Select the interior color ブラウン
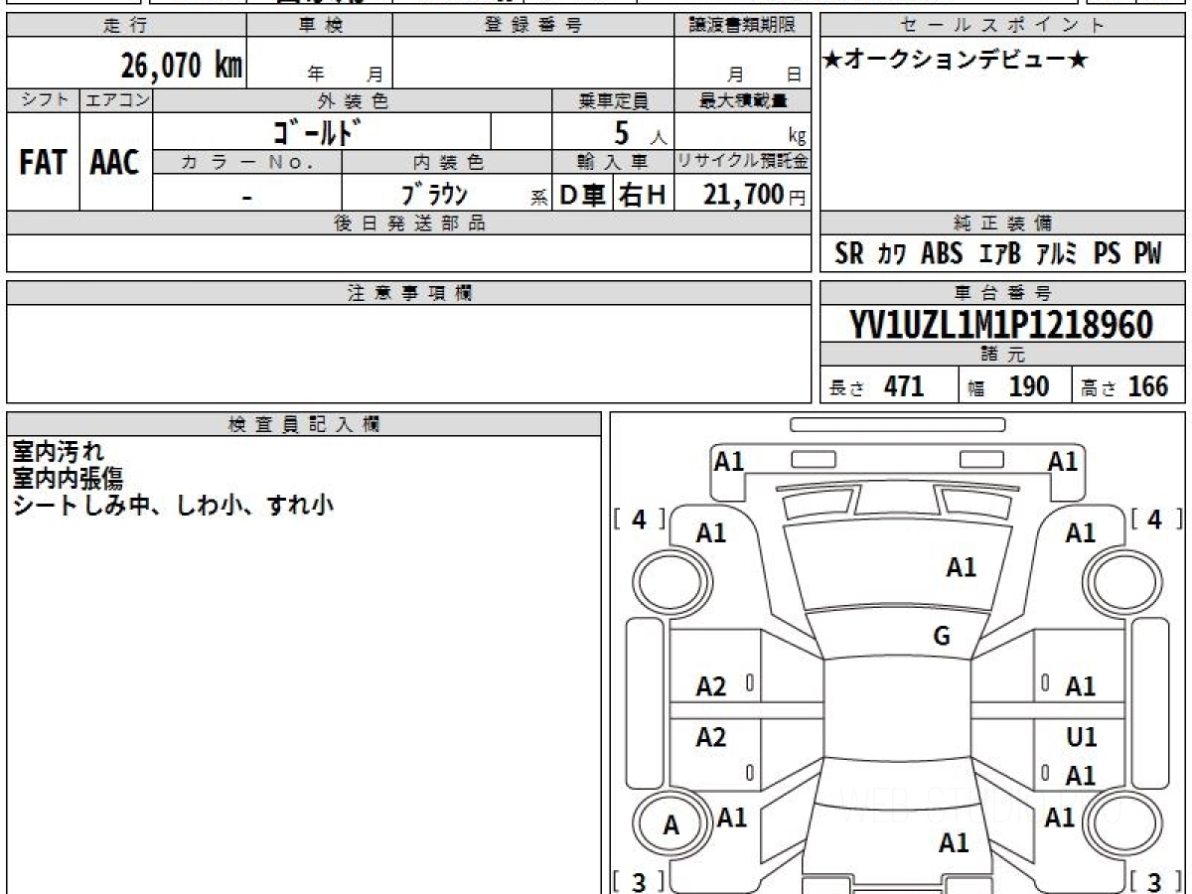This screenshot has height=894, width=1192. point(434,194)
